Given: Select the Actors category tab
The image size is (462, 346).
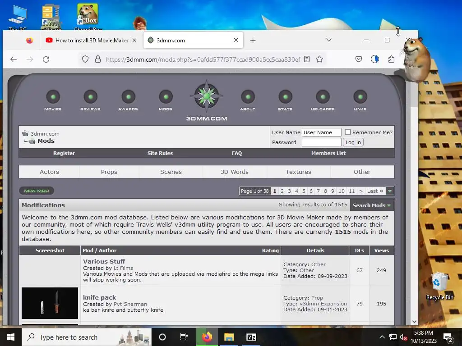Looking at the screenshot, I should point(49,172).
